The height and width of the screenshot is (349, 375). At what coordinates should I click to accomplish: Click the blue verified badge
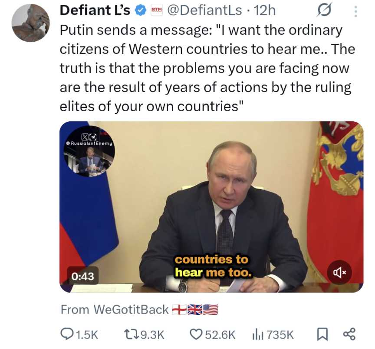point(141,10)
